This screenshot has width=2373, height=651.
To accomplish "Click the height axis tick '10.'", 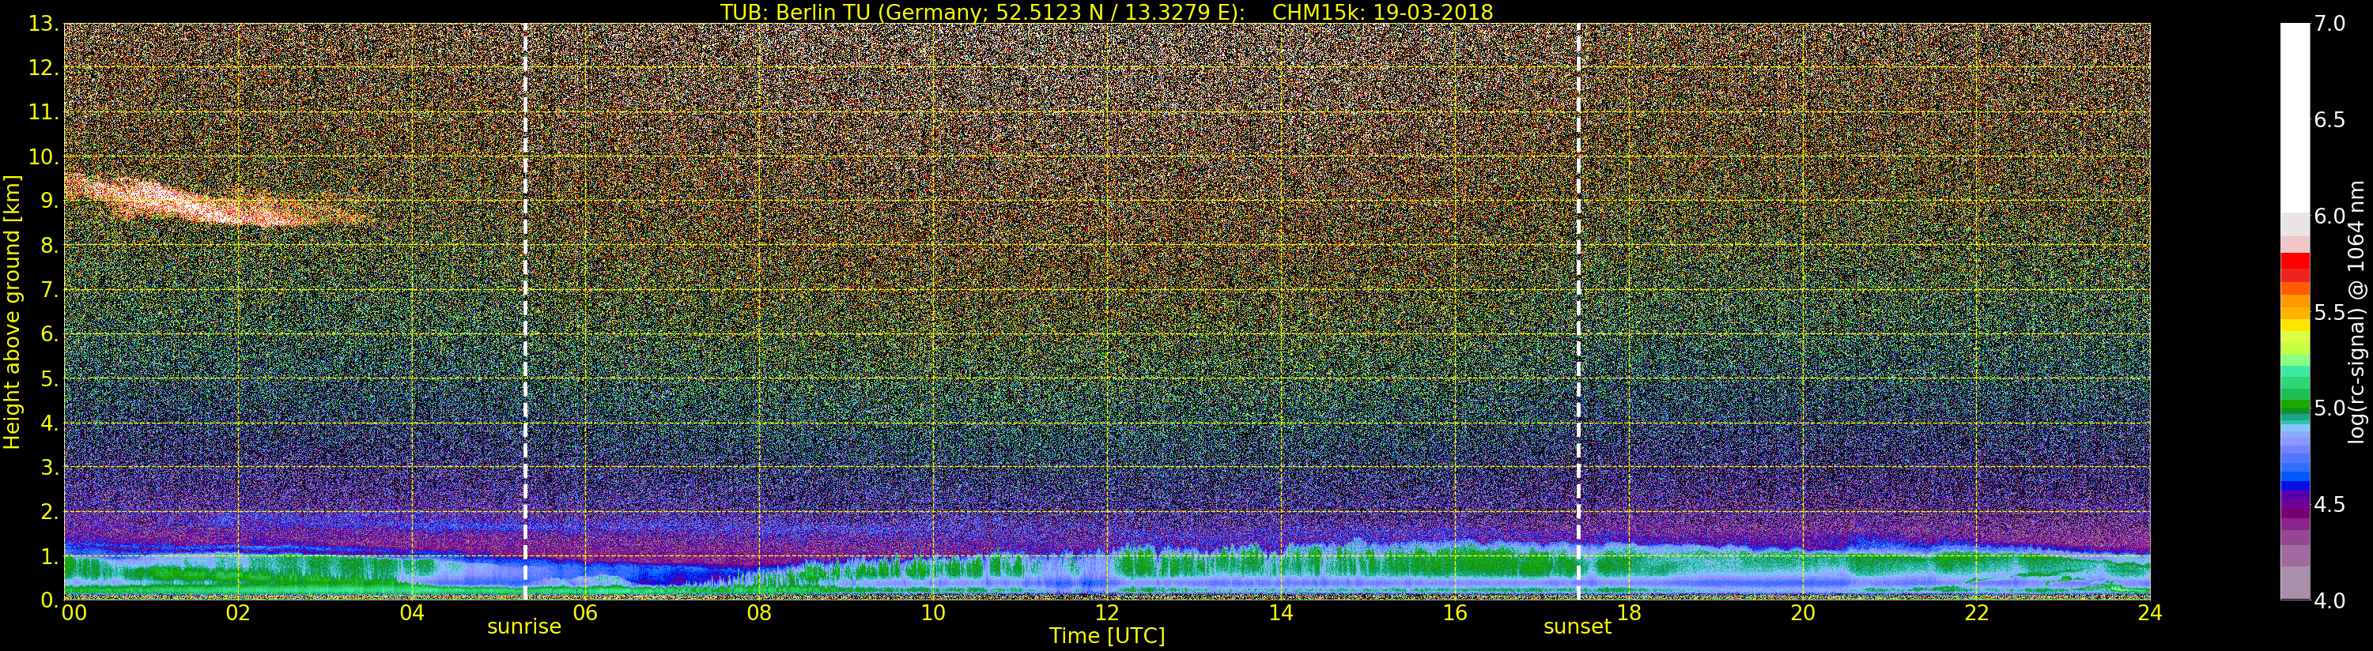I will [43, 156].
